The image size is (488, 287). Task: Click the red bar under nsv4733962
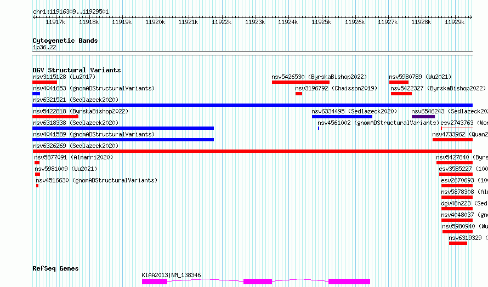click(452, 140)
